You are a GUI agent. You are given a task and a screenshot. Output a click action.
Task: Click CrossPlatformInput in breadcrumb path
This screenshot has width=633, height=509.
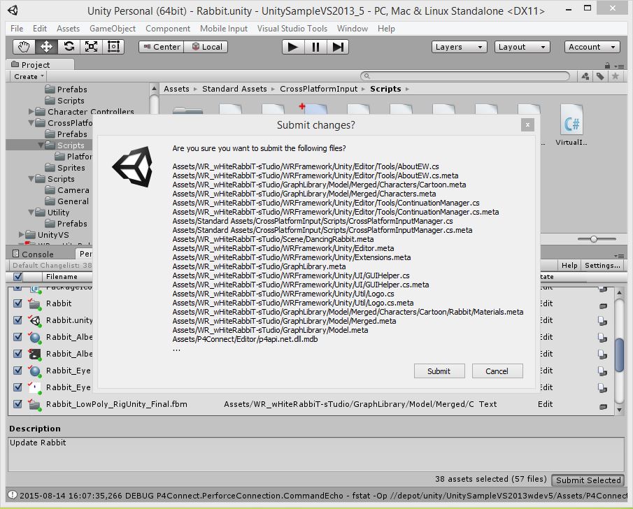pos(318,89)
